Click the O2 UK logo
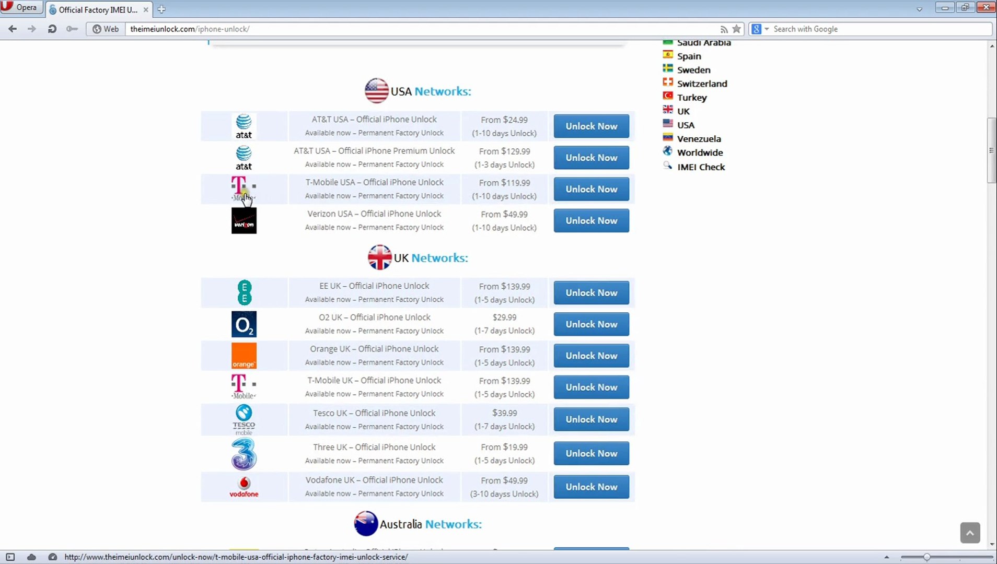 coord(244,324)
